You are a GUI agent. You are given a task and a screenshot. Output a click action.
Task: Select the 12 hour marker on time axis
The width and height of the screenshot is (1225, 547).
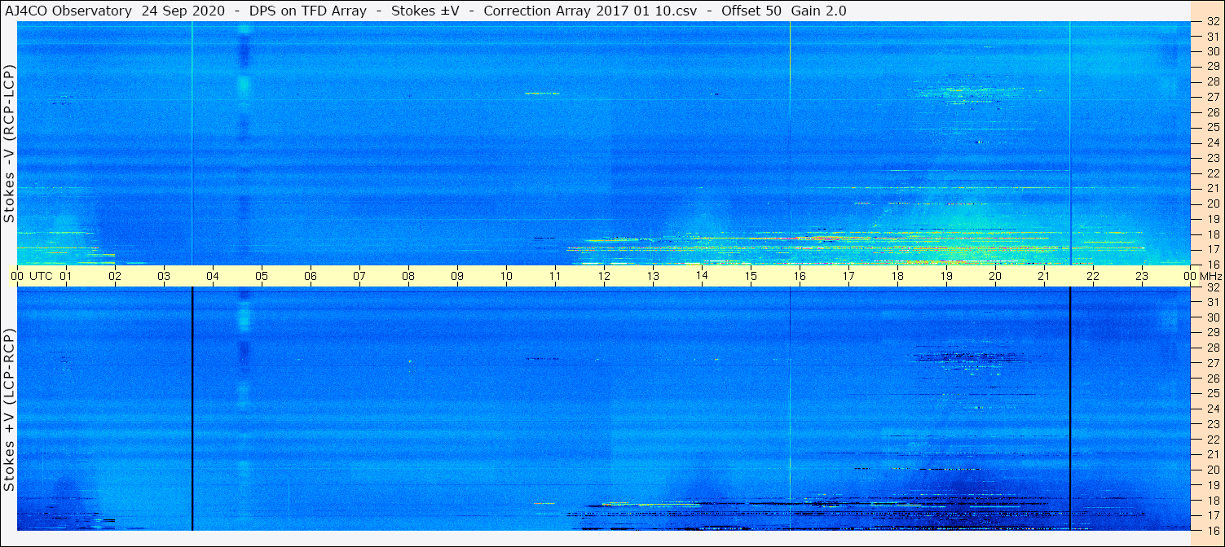604,276
